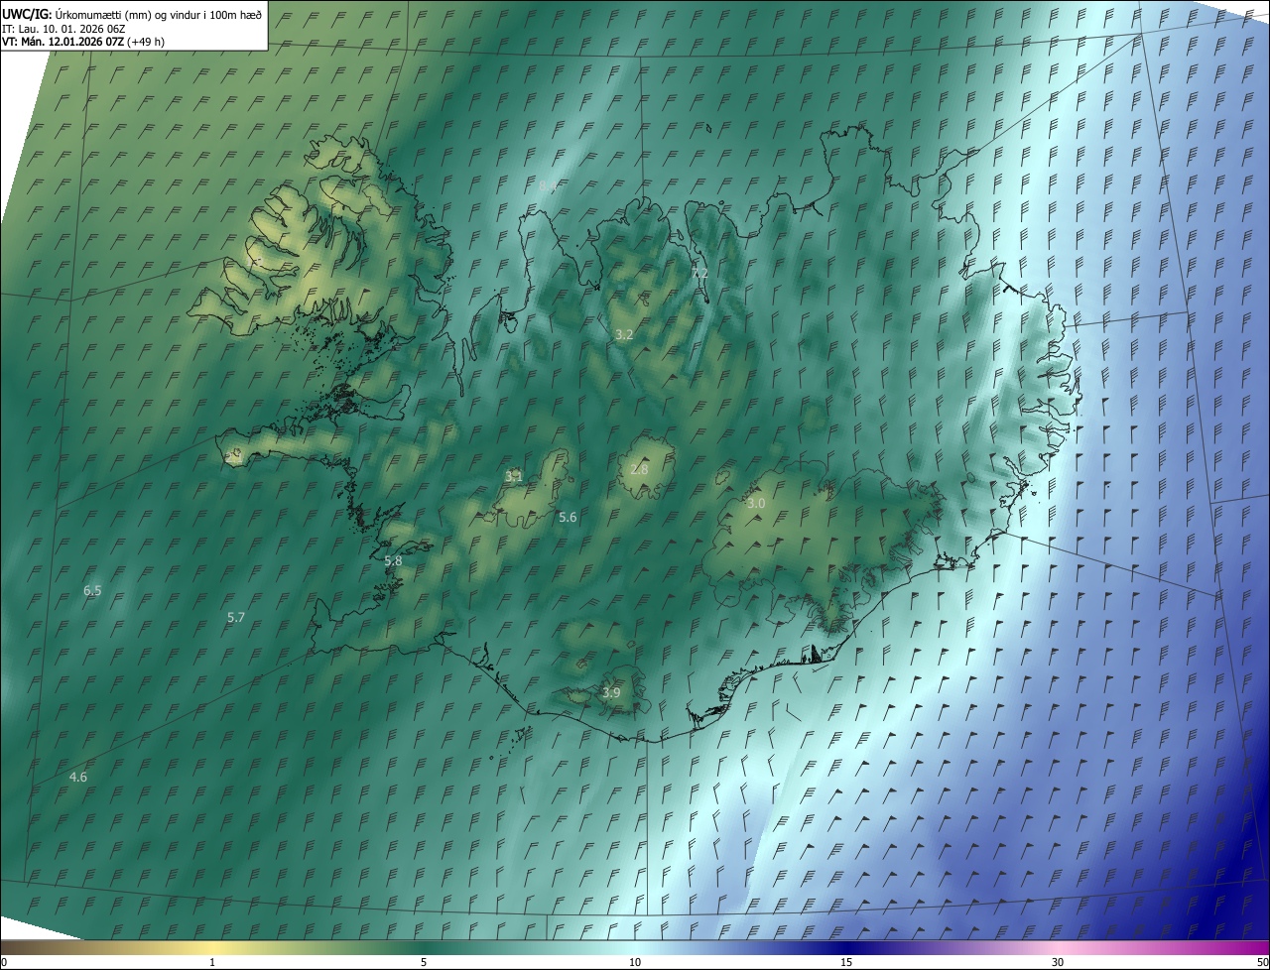Click the 5.7 value on the map
This screenshot has width=1270, height=970.
[236, 617]
